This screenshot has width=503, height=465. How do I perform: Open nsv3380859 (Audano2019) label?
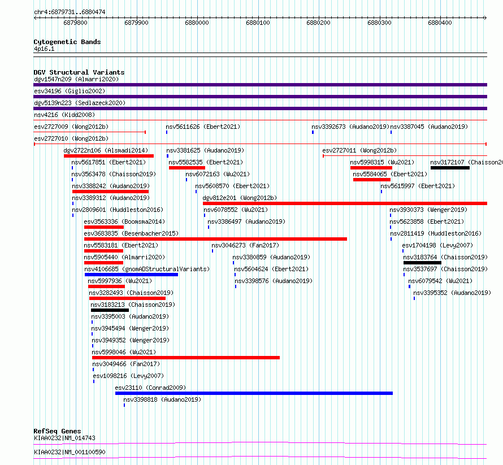click(271, 257)
